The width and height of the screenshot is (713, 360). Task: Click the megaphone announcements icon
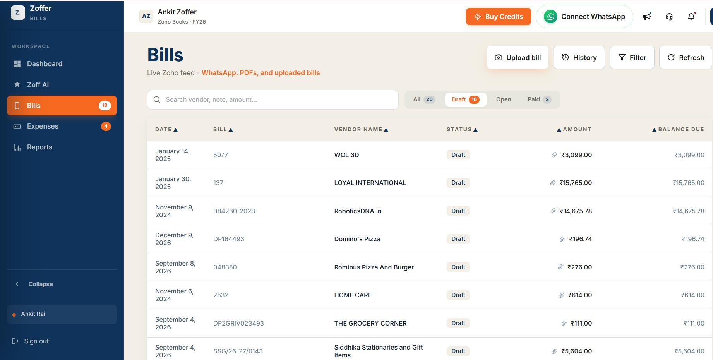647,17
